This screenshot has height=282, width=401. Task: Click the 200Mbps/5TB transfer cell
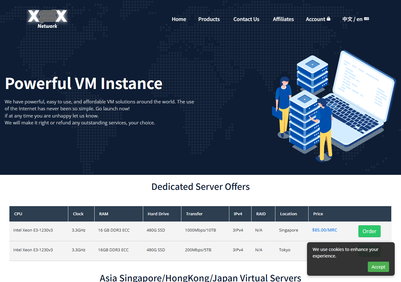[x=198, y=250]
